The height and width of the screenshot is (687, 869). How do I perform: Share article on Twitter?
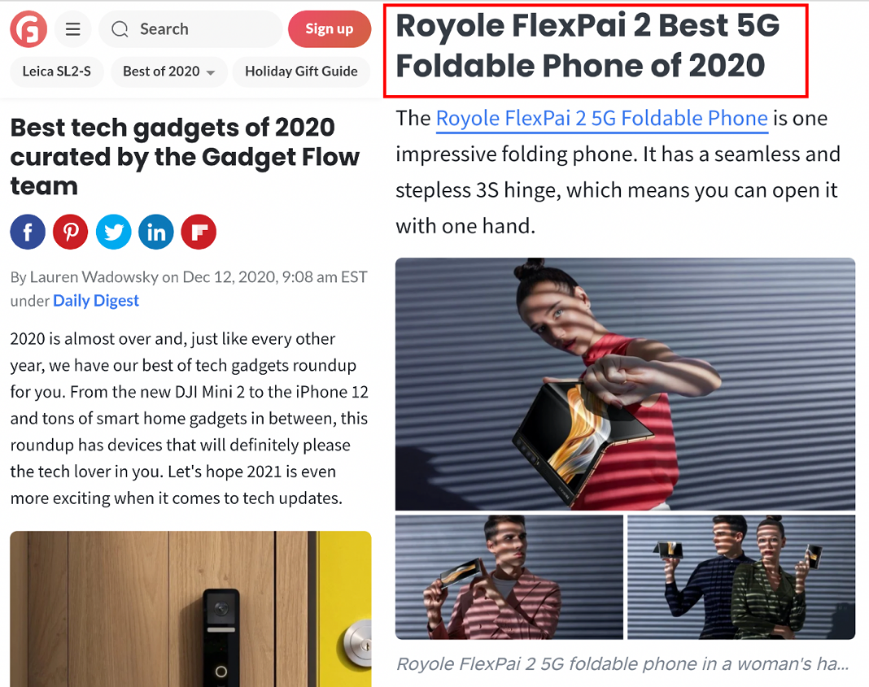pos(113,232)
